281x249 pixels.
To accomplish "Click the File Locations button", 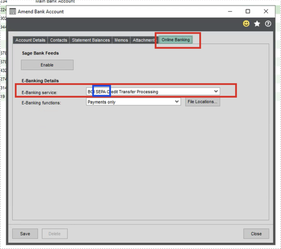I will (x=203, y=102).
